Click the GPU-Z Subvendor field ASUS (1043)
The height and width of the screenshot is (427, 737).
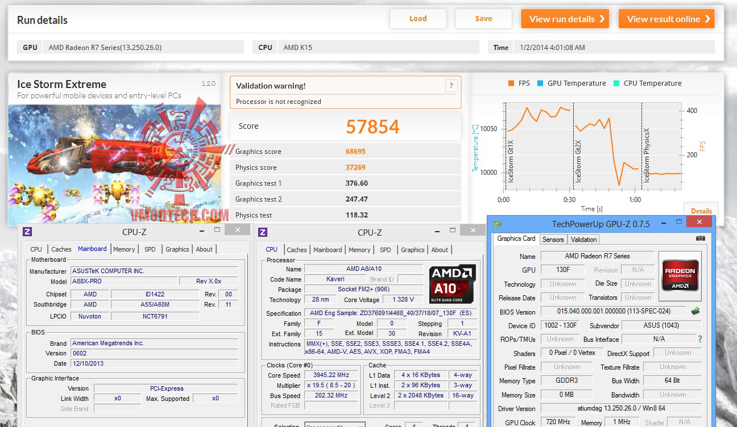[661, 325]
